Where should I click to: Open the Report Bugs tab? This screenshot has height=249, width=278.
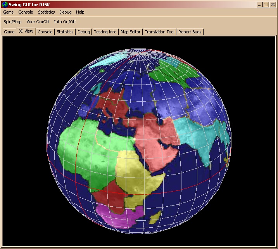pos(190,32)
